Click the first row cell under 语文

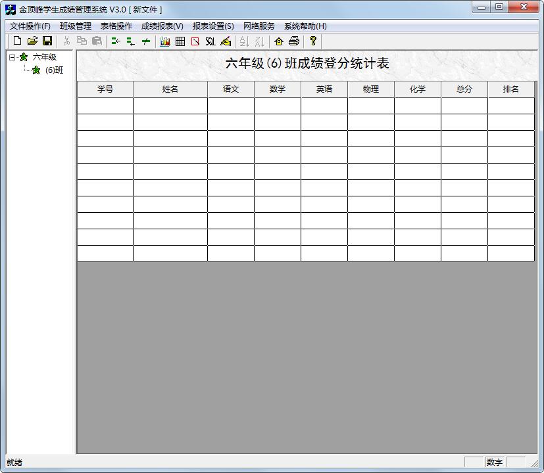[231, 106]
